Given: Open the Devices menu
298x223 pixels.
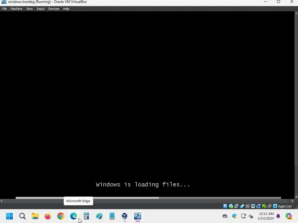Looking at the screenshot, I should click(54, 9).
